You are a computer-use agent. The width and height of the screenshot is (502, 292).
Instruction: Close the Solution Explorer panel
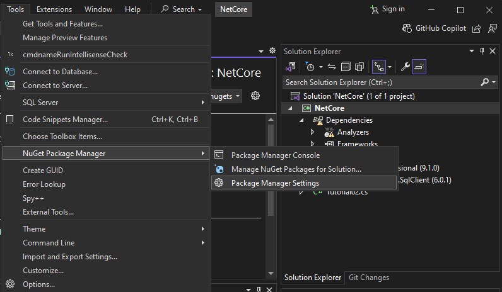493,51
